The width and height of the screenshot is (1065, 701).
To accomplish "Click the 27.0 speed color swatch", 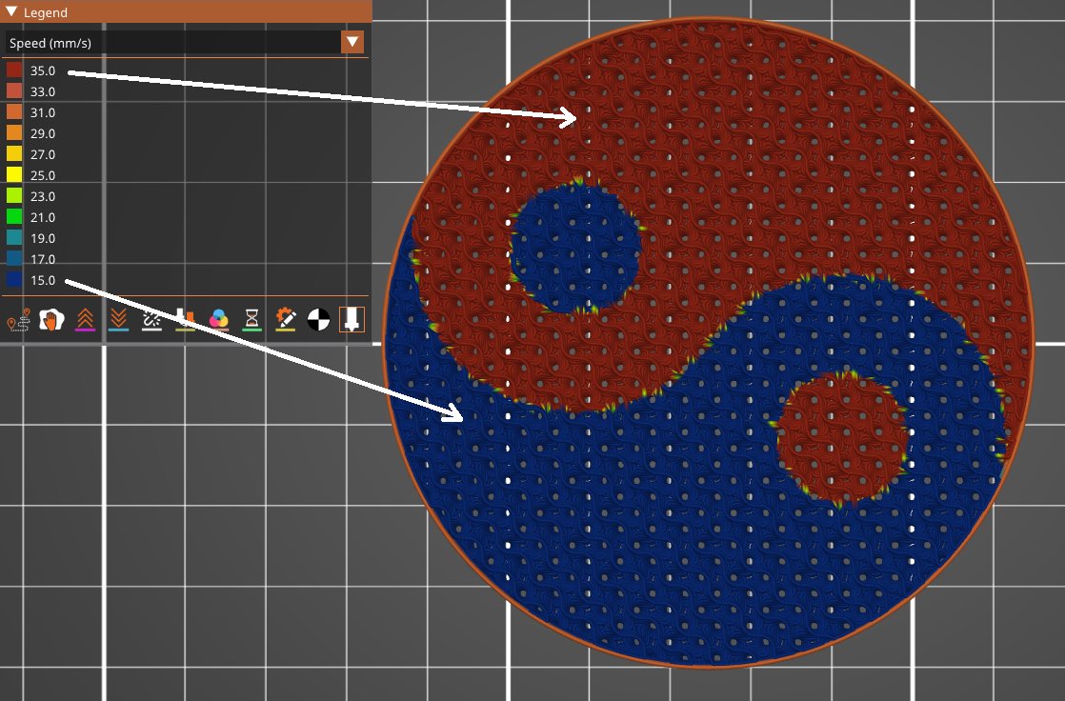I will (x=14, y=154).
